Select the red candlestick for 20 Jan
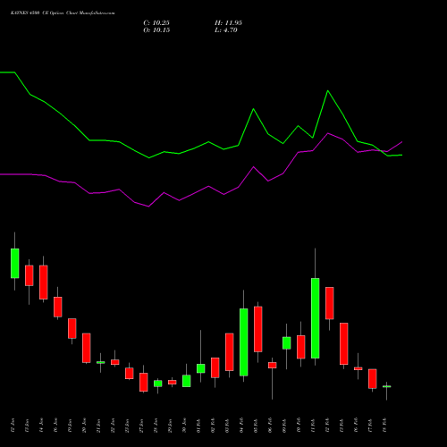Viewport: 447px width, 447px height. click(x=87, y=348)
